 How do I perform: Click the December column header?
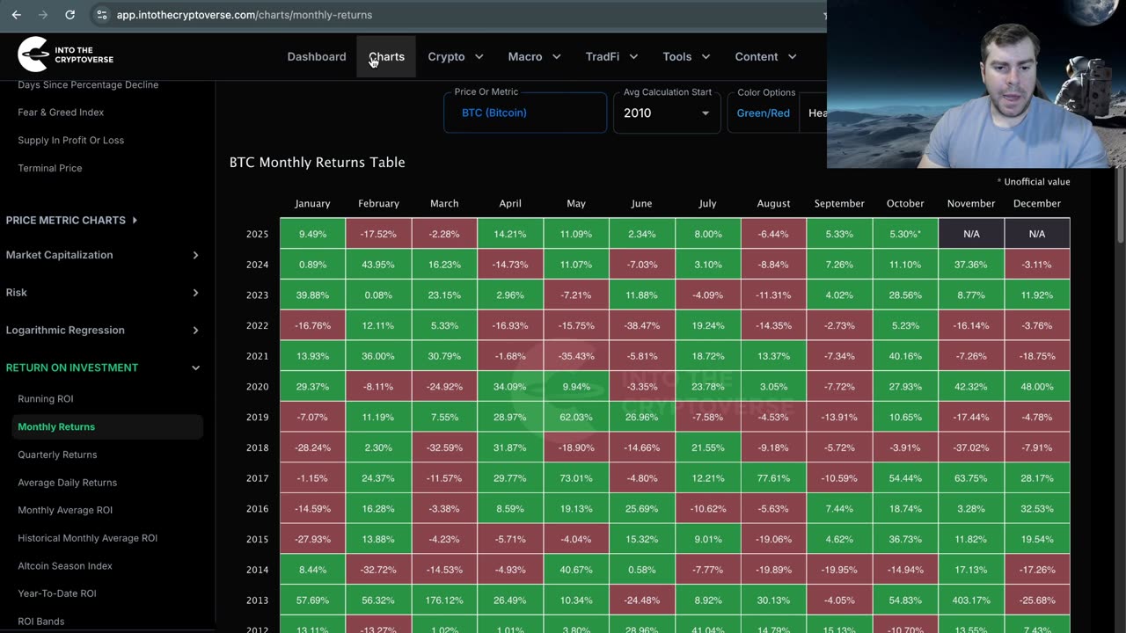coord(1037,203)
